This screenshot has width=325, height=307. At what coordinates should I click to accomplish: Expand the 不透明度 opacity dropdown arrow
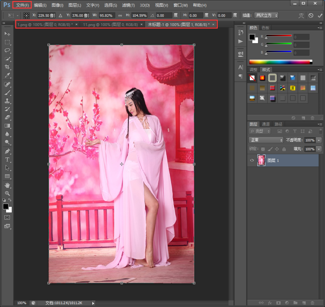point(319,140)
